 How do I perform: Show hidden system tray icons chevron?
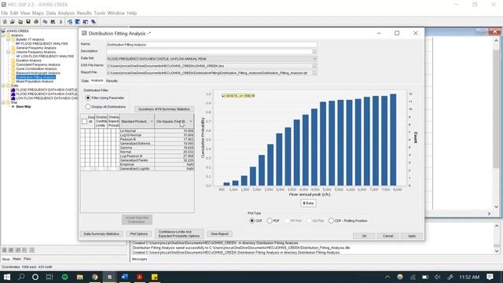click(387, 277)
